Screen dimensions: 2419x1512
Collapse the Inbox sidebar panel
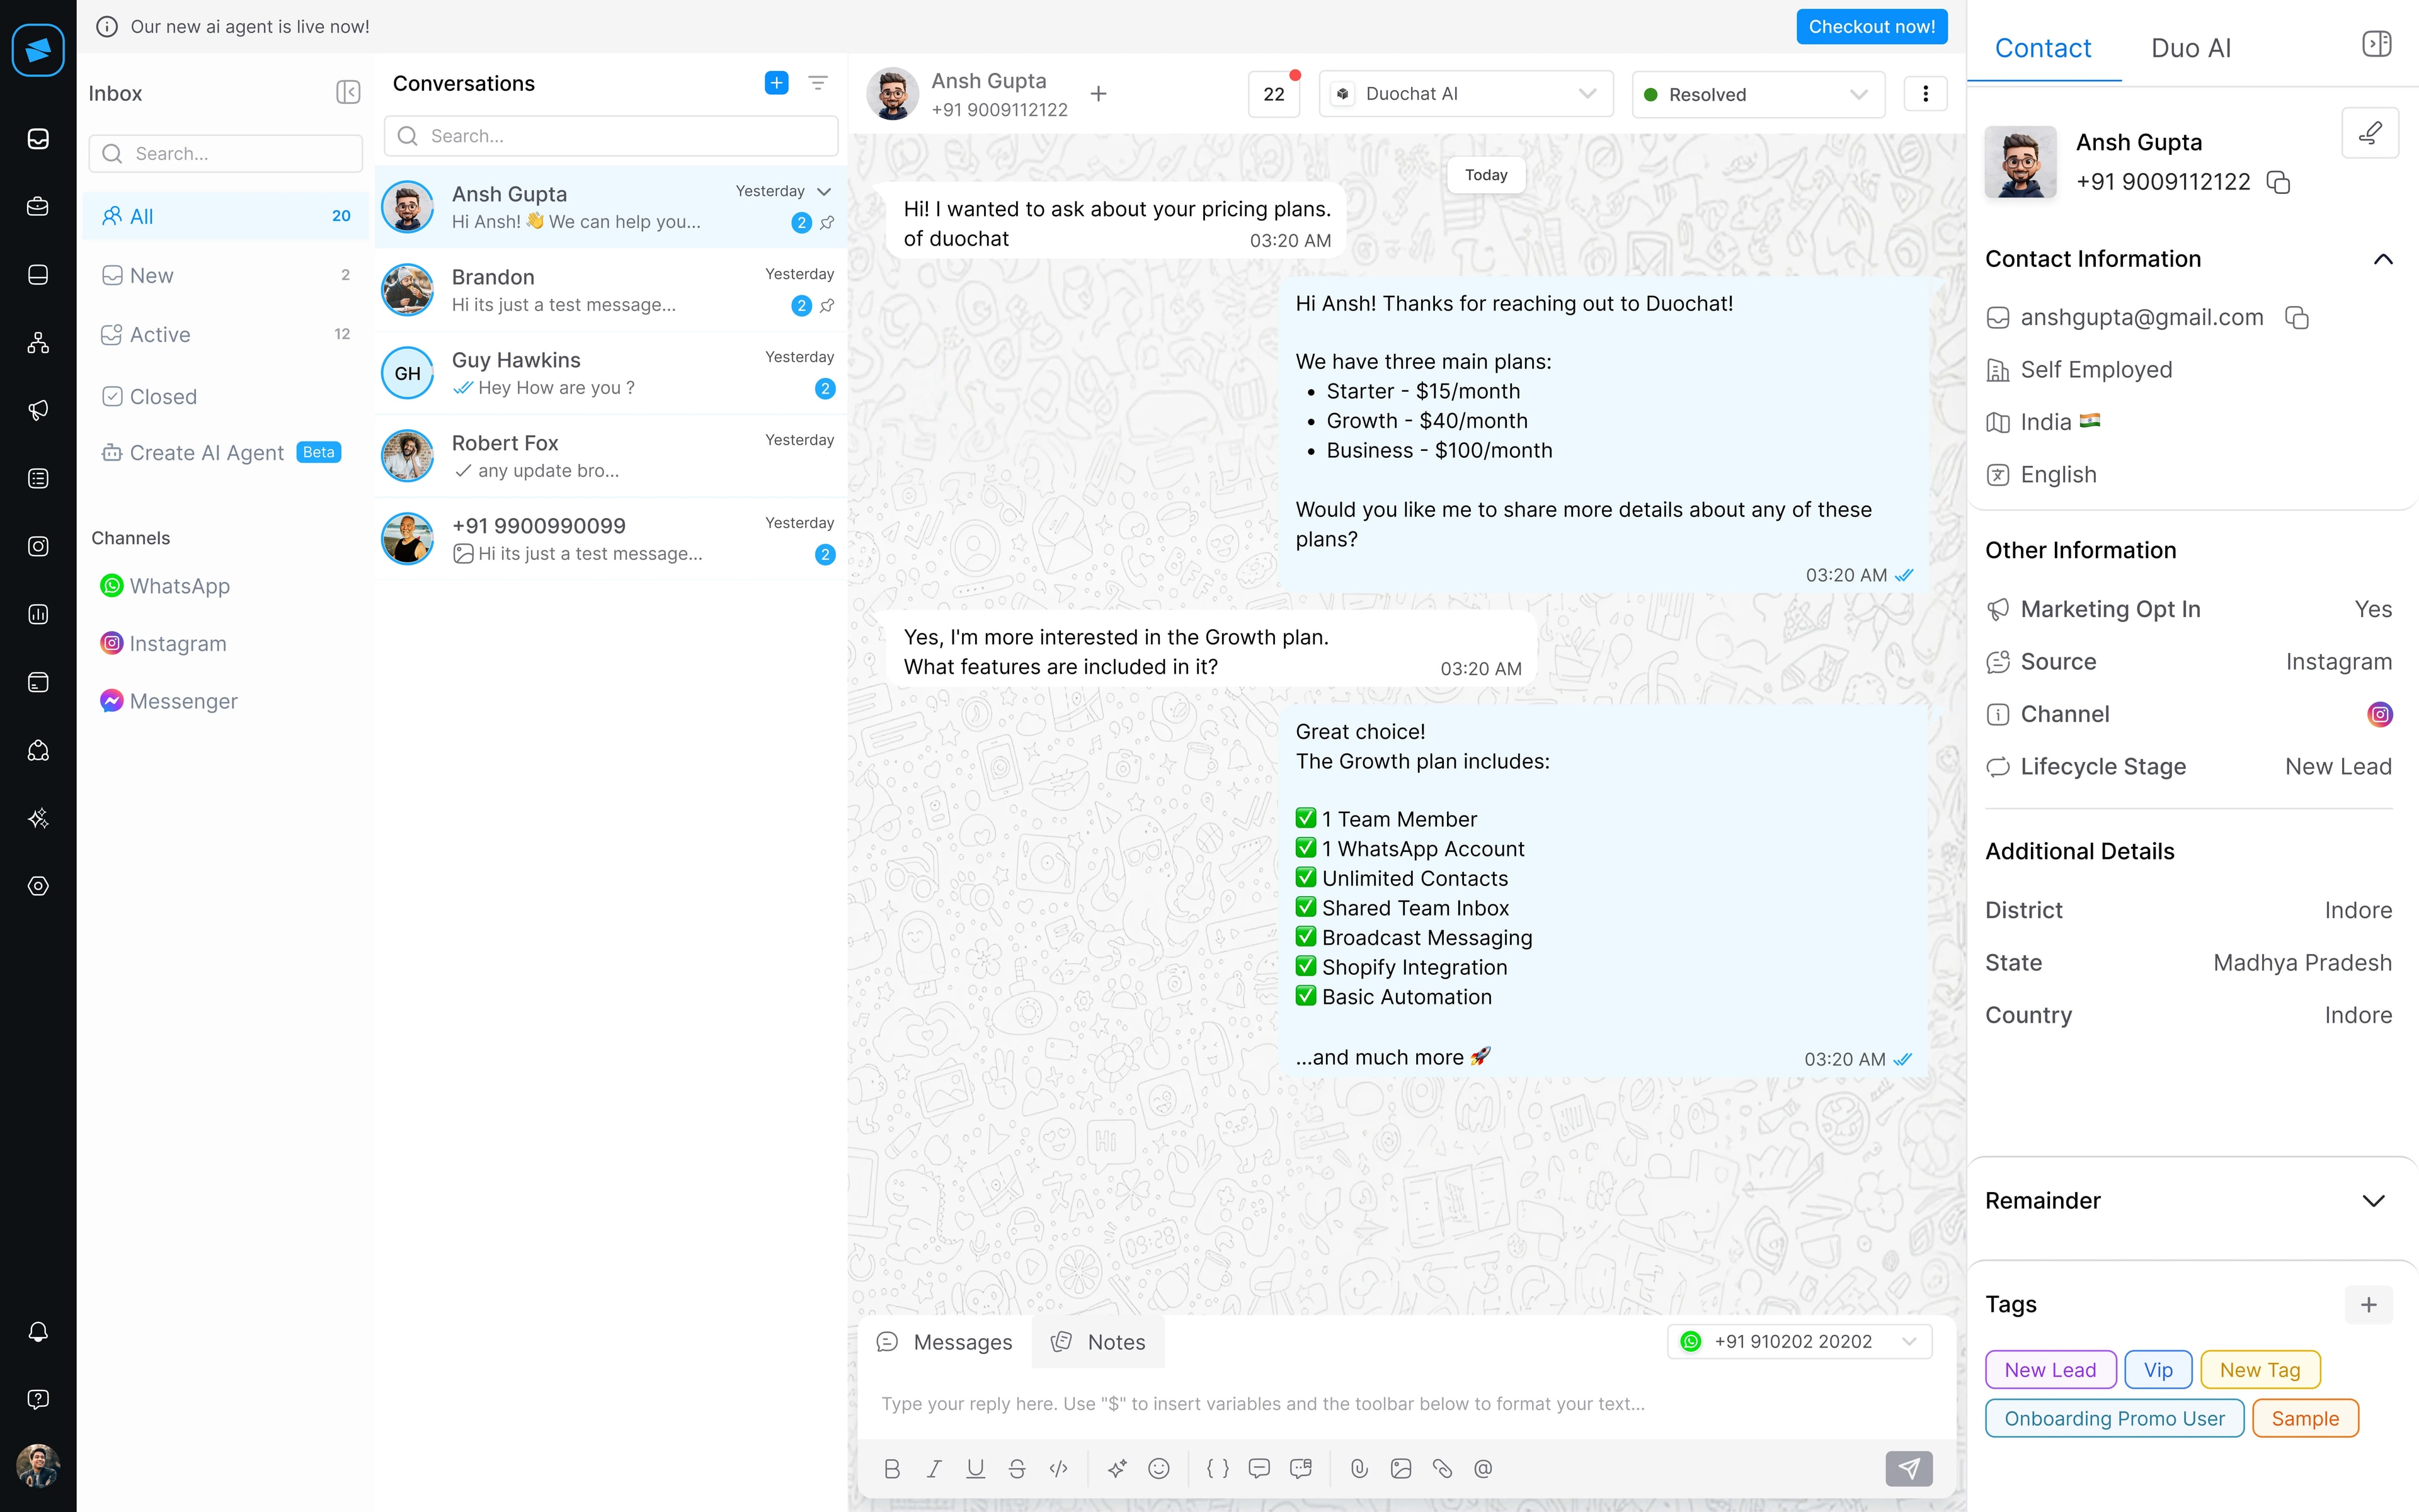point(347,92)
